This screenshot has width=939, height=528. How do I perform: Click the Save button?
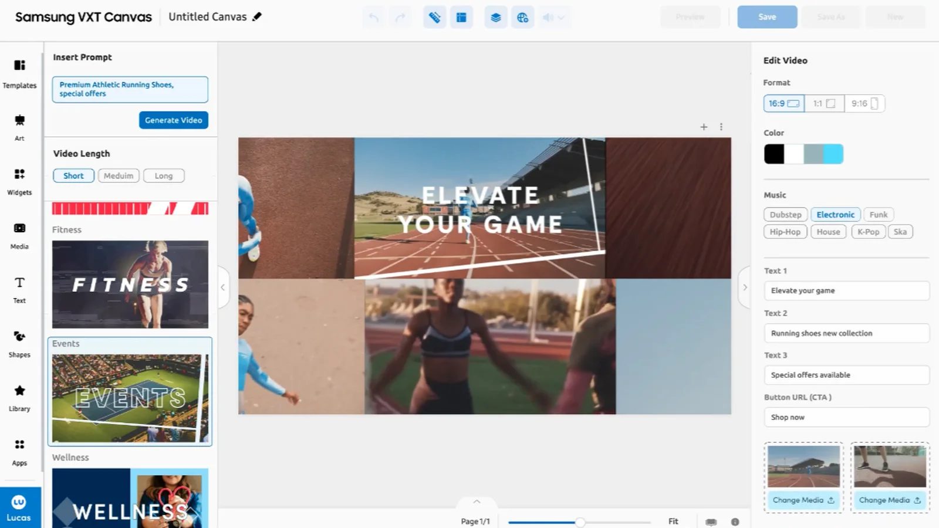click(x=767, y=17)
